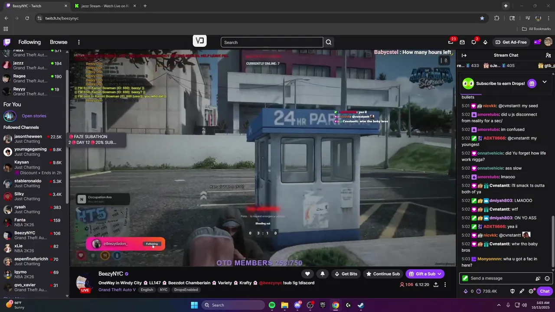Screen dimensions: 555x312
Task: Click the NYC tag
Action: pyautogui.click(x=163, y=290)
